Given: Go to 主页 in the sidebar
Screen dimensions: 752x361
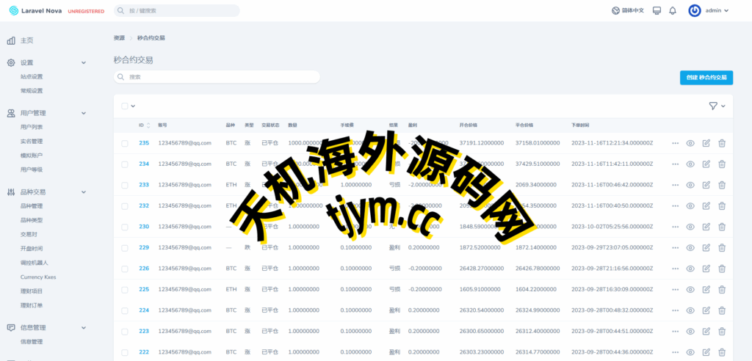Looking at the screenshot, I should click(26, 40).
